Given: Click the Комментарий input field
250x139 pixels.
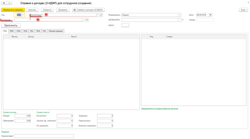Looking at the screenshot, I should (44, 136).
